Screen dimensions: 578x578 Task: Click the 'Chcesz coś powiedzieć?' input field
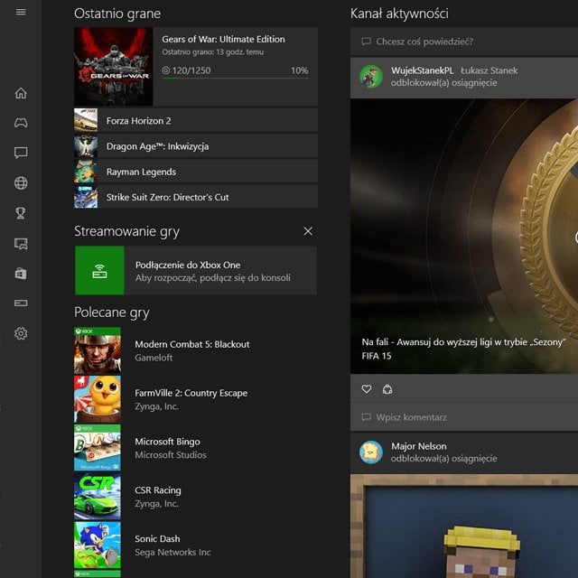point(463,42)
